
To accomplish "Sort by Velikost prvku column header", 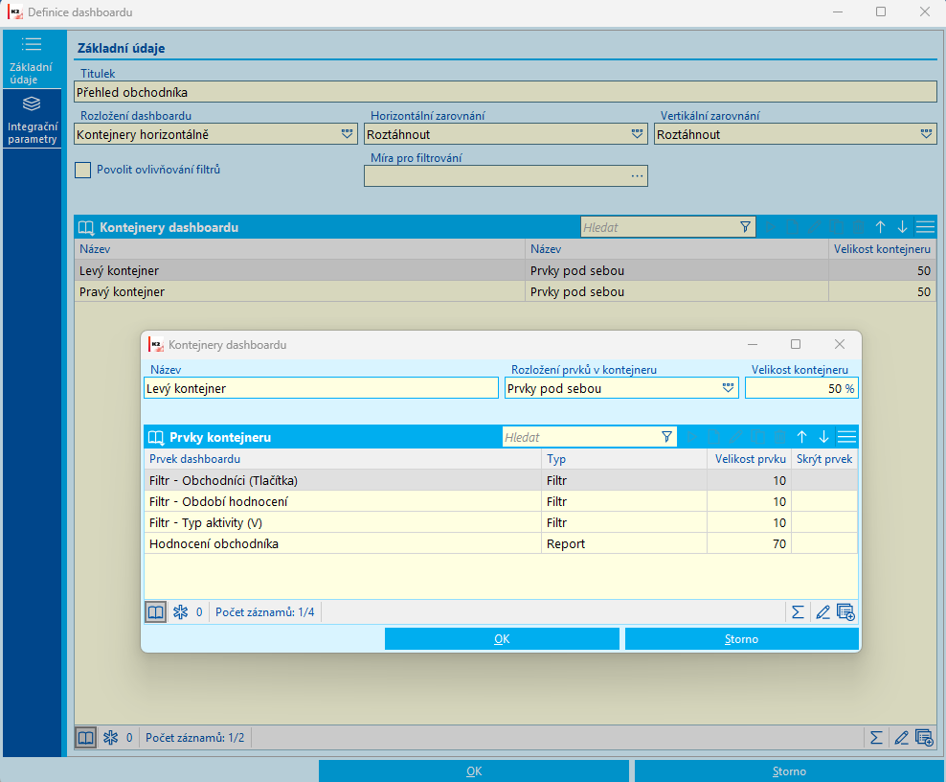I will click(x=750, y=459).
